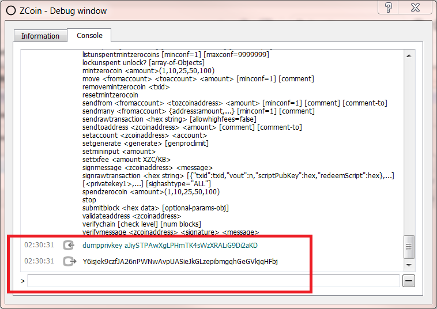Click the 'signmessage <zcoinaddress>' line
Image resolution: width=437 pixels, height=309 pixels.
coord(148,168)
